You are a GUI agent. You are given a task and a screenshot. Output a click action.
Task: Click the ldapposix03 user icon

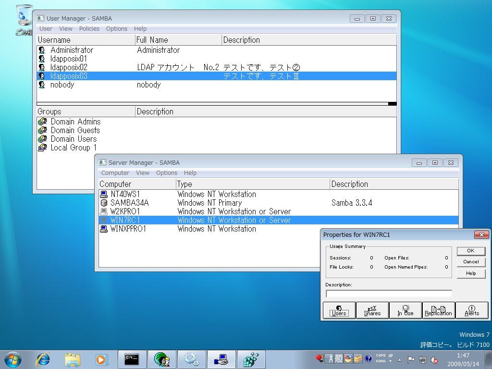pyautogui.click(x=42, y=76)
